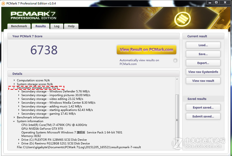This screenshot has height=156, width=232.
Task: Expand the Benchmark information node
Action: (x=14, y=117)
